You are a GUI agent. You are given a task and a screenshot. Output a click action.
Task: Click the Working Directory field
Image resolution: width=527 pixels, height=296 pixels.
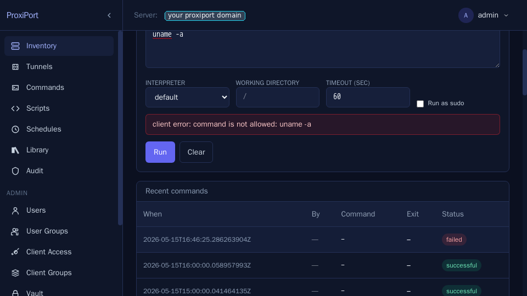tap(278, 98)
